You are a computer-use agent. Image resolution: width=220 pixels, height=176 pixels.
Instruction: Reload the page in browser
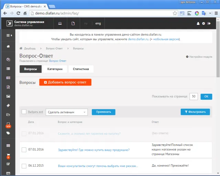[x=18, y=13]
